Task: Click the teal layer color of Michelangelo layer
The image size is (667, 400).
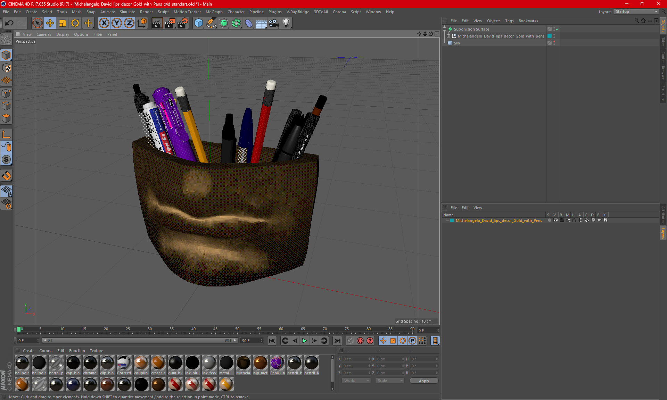Action: click(x=452, y=220)
